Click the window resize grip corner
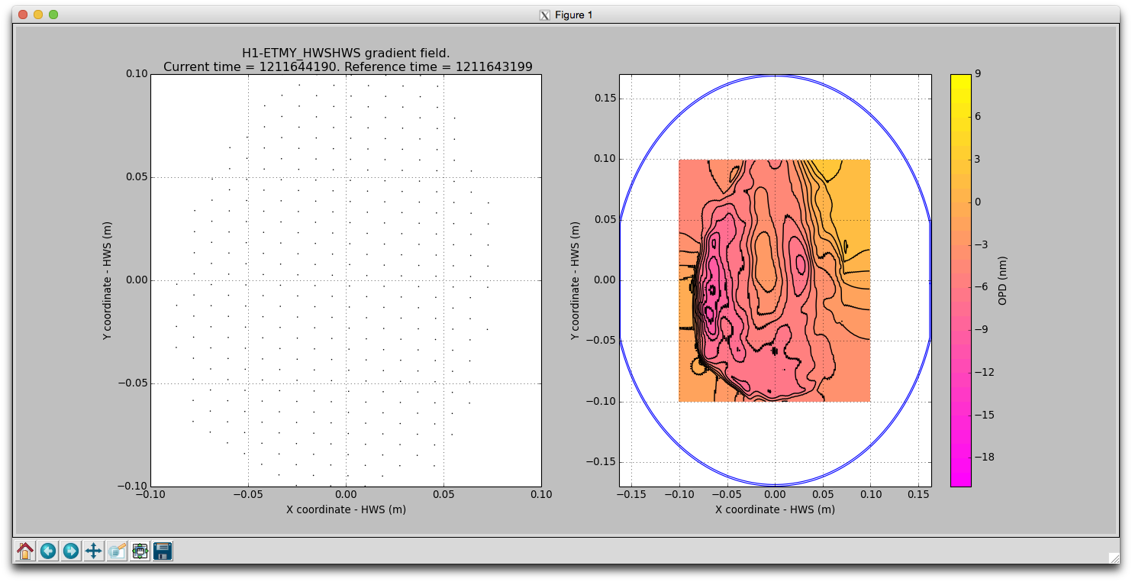The height and width of the screenshot is (582, 1132). [1113, 558]
